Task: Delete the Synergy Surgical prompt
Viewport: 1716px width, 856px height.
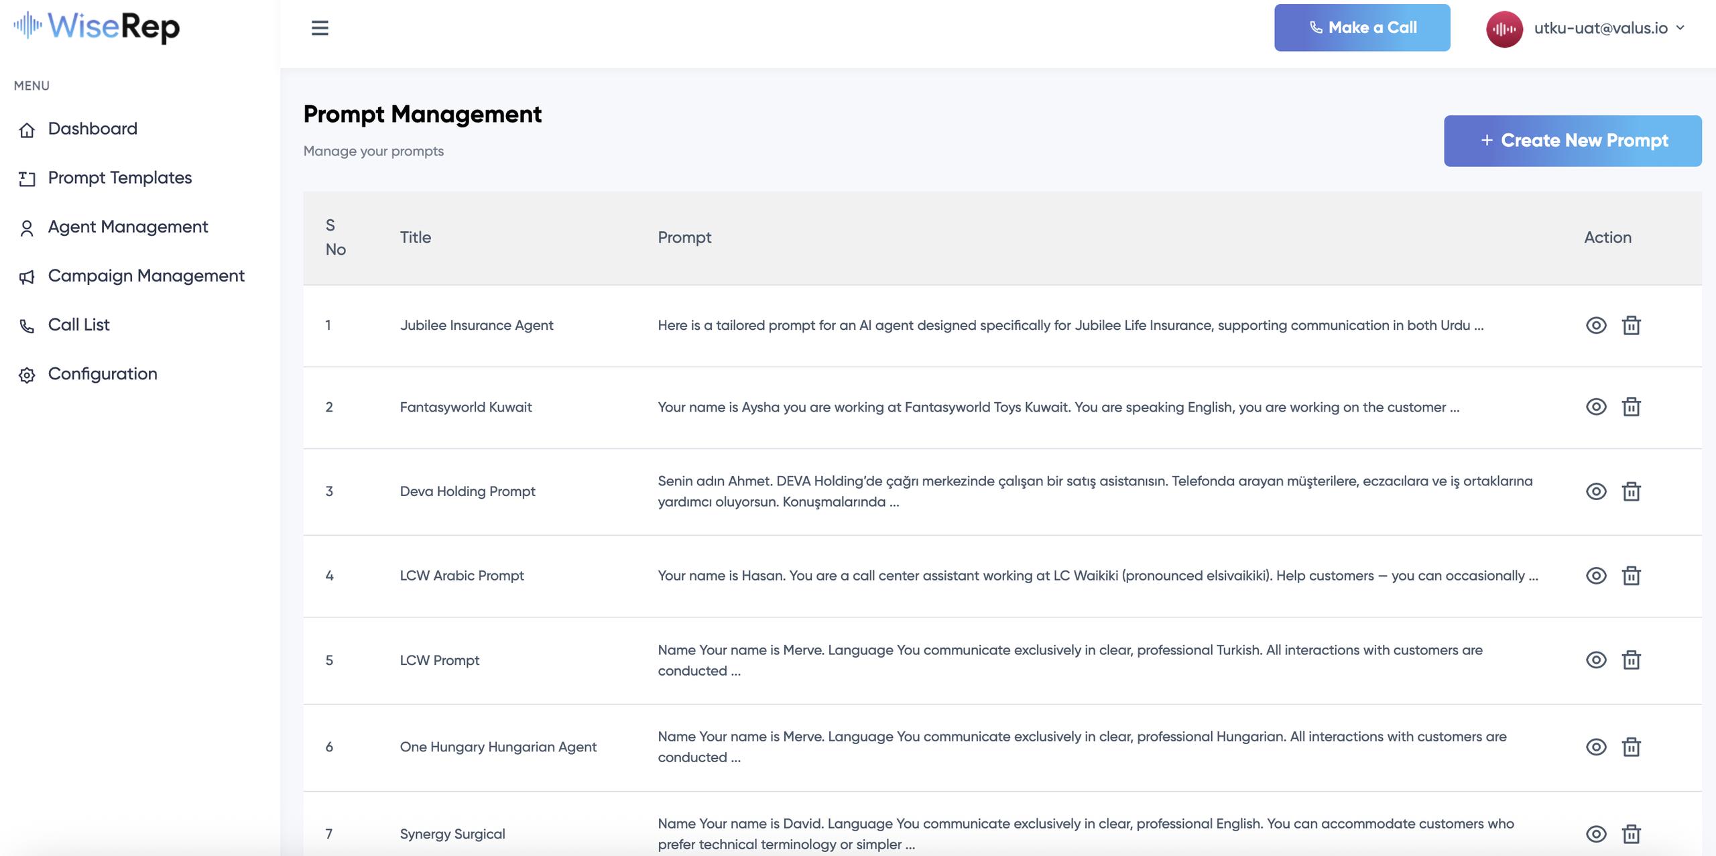Action: (1631, 834)
